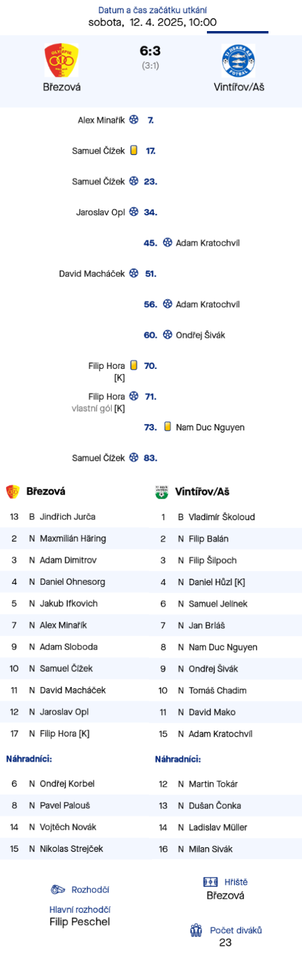Click goal icon next to Alex Minařík
The width and height of the screenshot is (302, 953).
tap(134, 120)
